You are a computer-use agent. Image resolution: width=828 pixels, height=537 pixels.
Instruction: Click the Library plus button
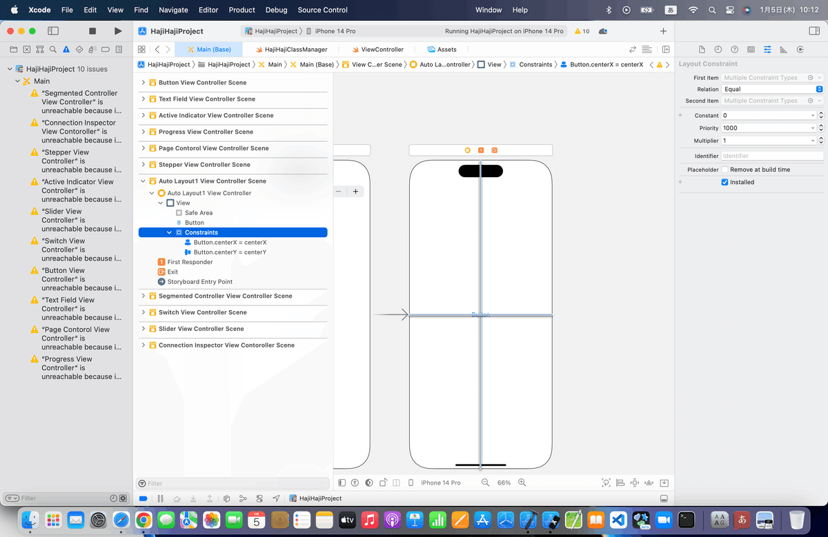pos(663,31)
